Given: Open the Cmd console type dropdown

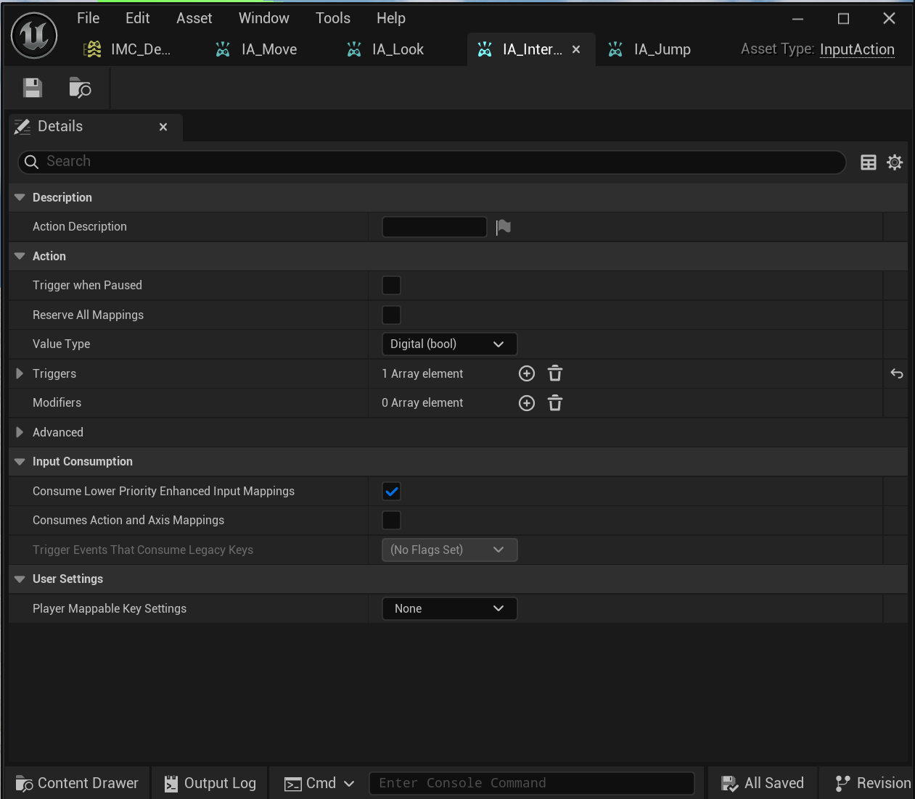Looking at the screenshot, I should (x=319, y=783).
